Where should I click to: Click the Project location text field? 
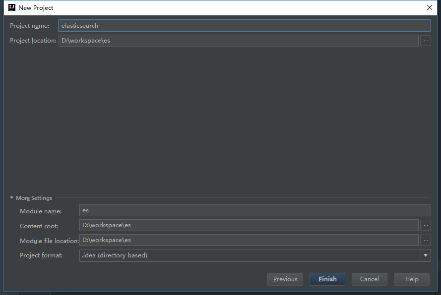coord(239,41)
